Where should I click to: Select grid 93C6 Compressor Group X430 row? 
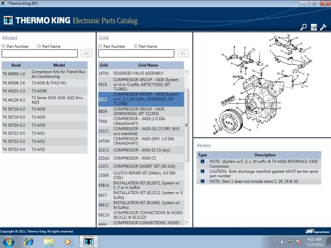pos(141,84)
